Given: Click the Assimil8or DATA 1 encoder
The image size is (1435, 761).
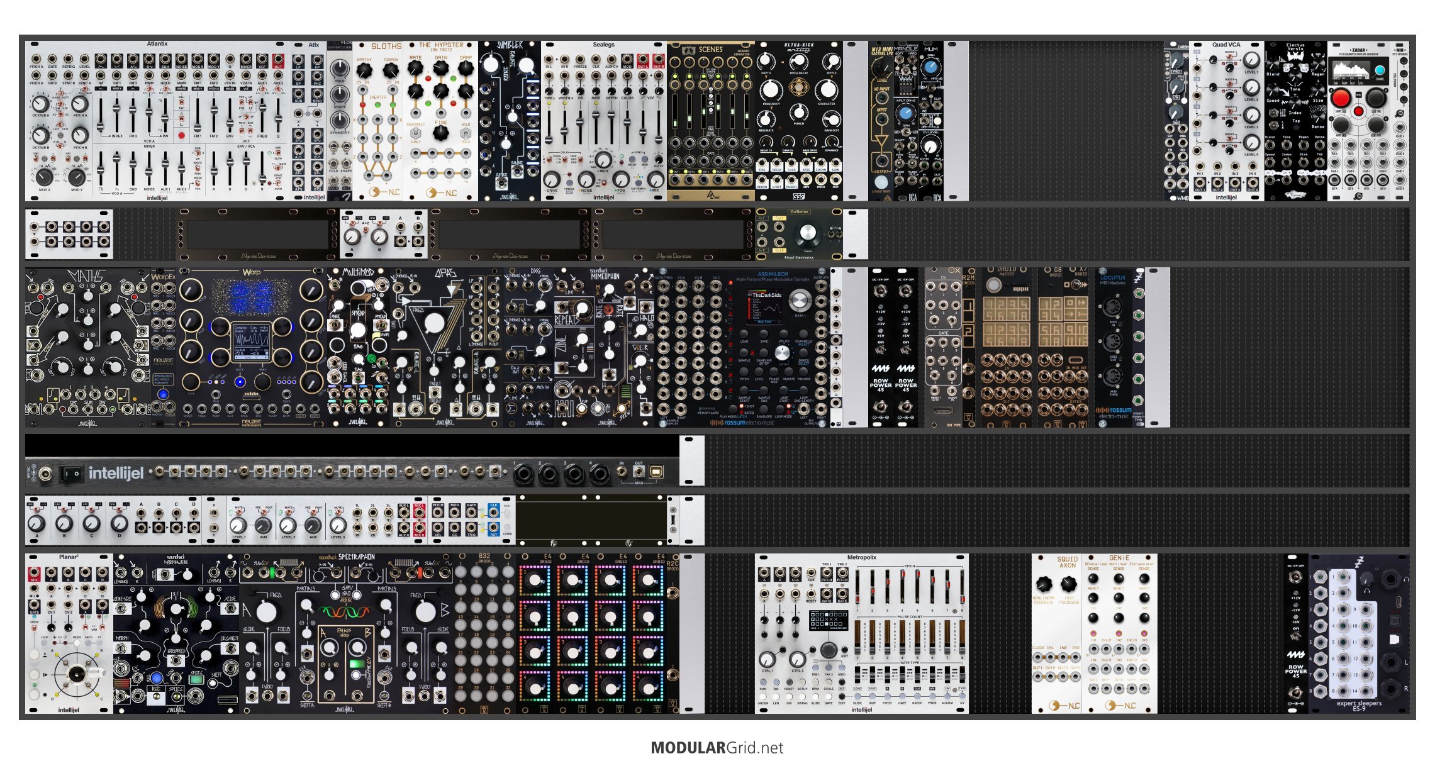Looking at the screenshot, I should 799,300.
